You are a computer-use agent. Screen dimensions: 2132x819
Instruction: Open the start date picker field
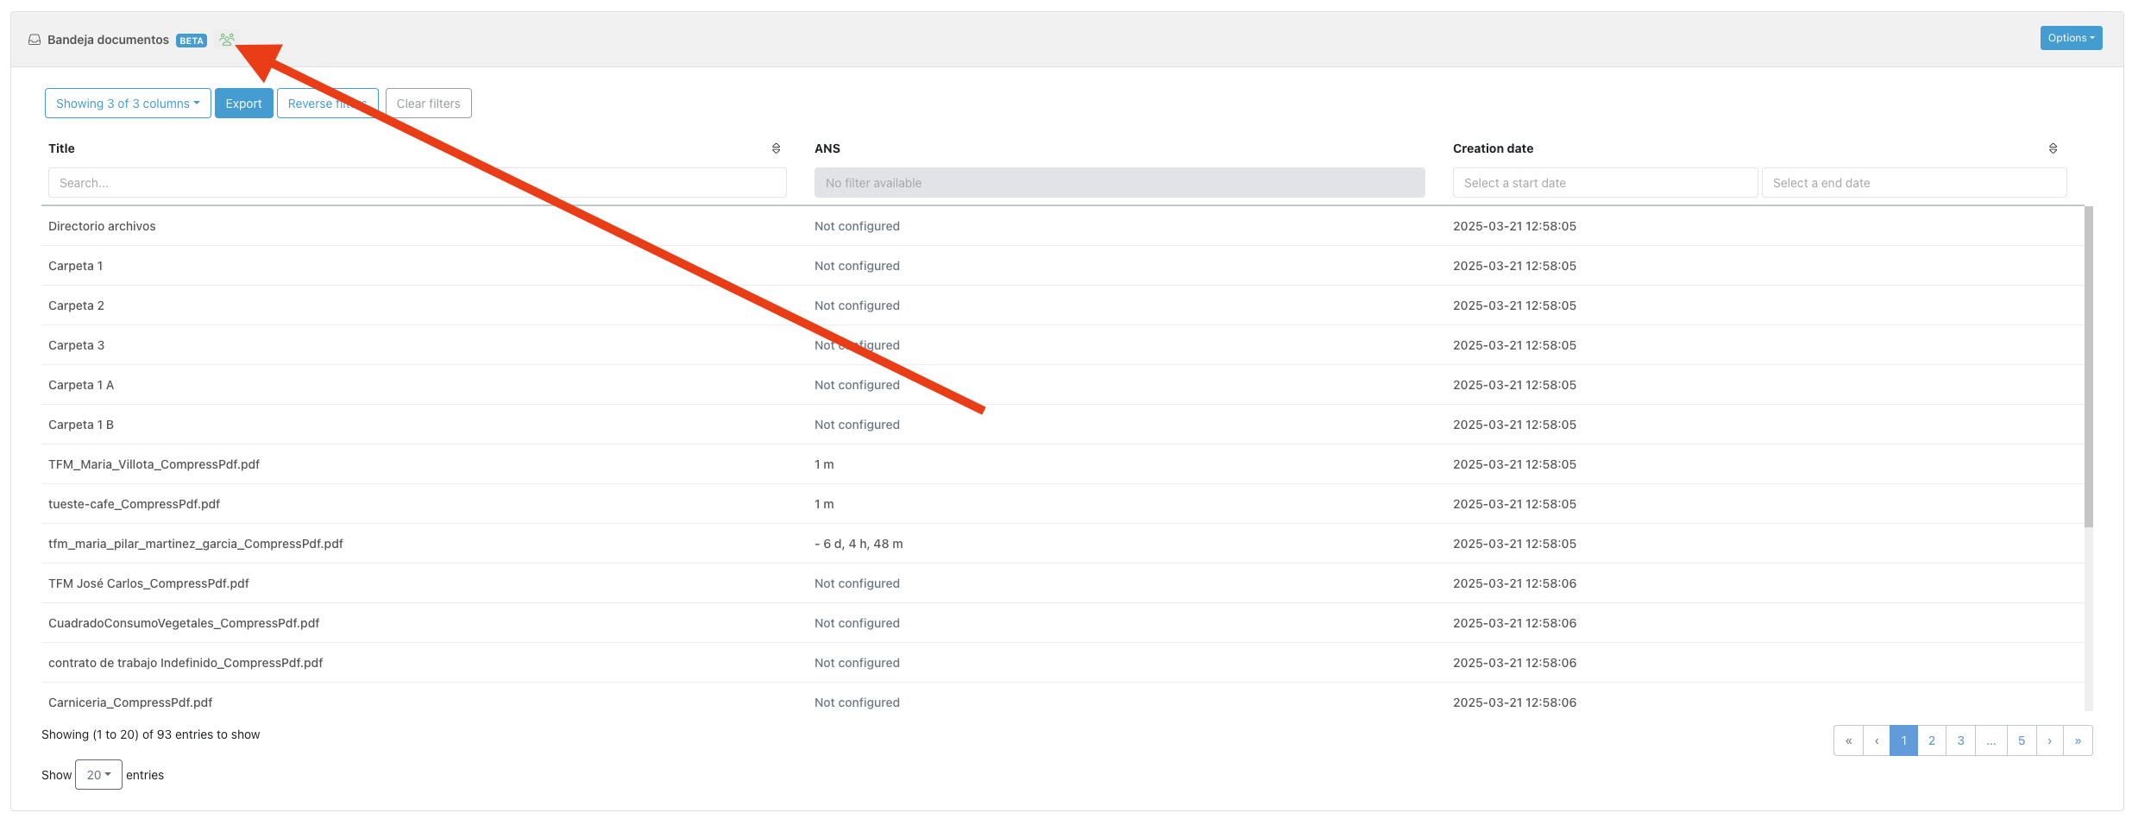[x=1604, y=183]
